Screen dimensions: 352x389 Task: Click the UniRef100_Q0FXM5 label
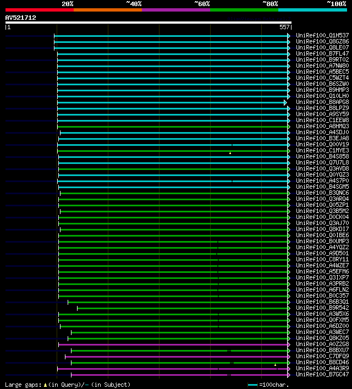[x=322, y=320]
